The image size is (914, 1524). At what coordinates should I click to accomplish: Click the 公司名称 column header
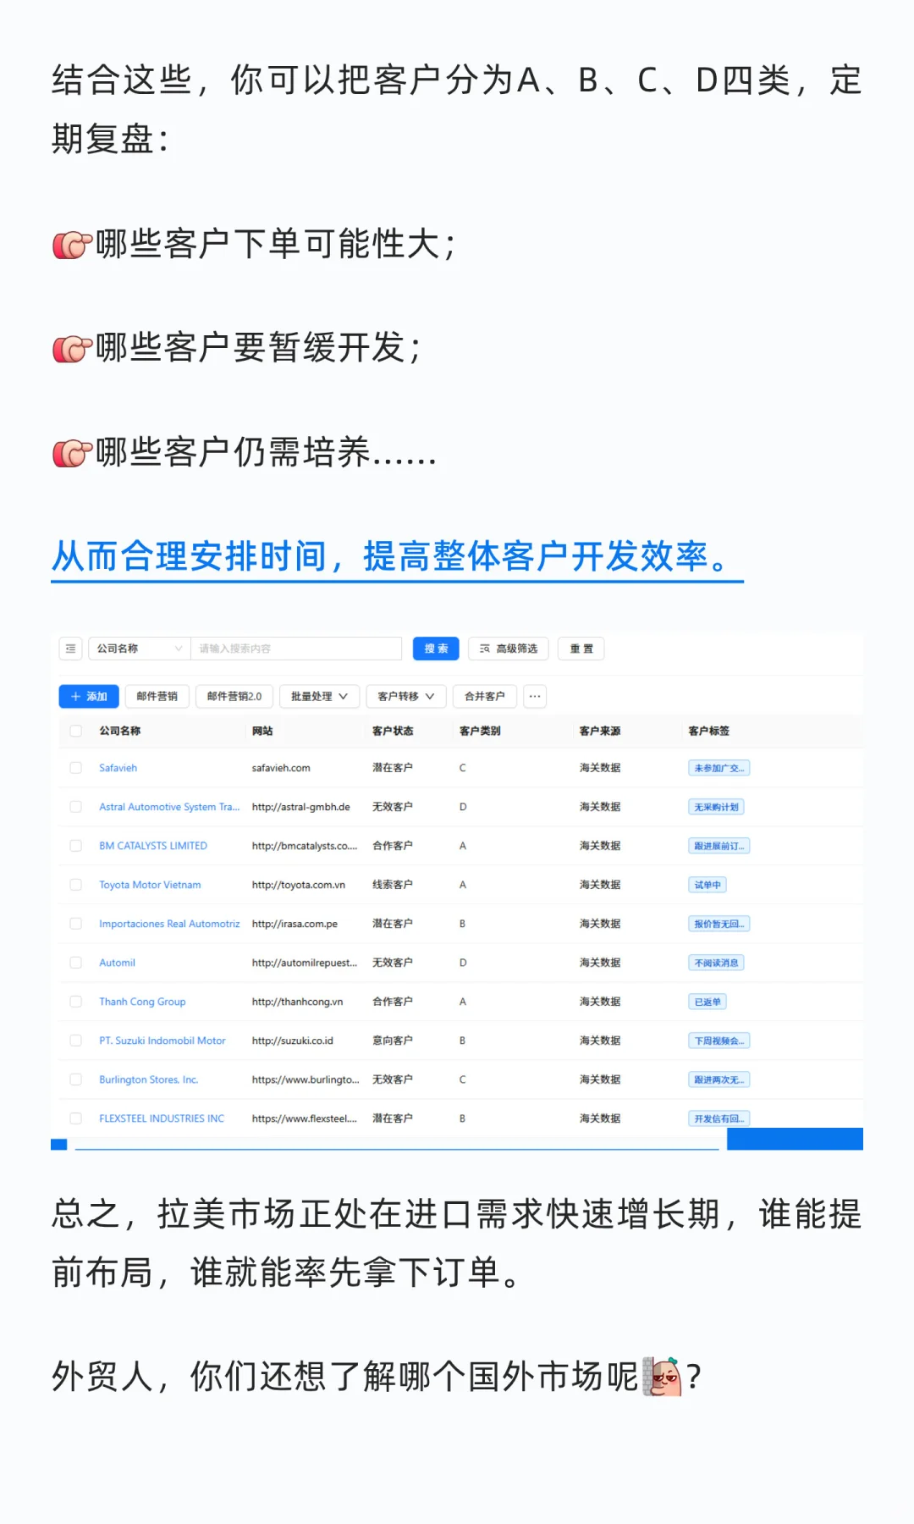[x=120, y=731]
